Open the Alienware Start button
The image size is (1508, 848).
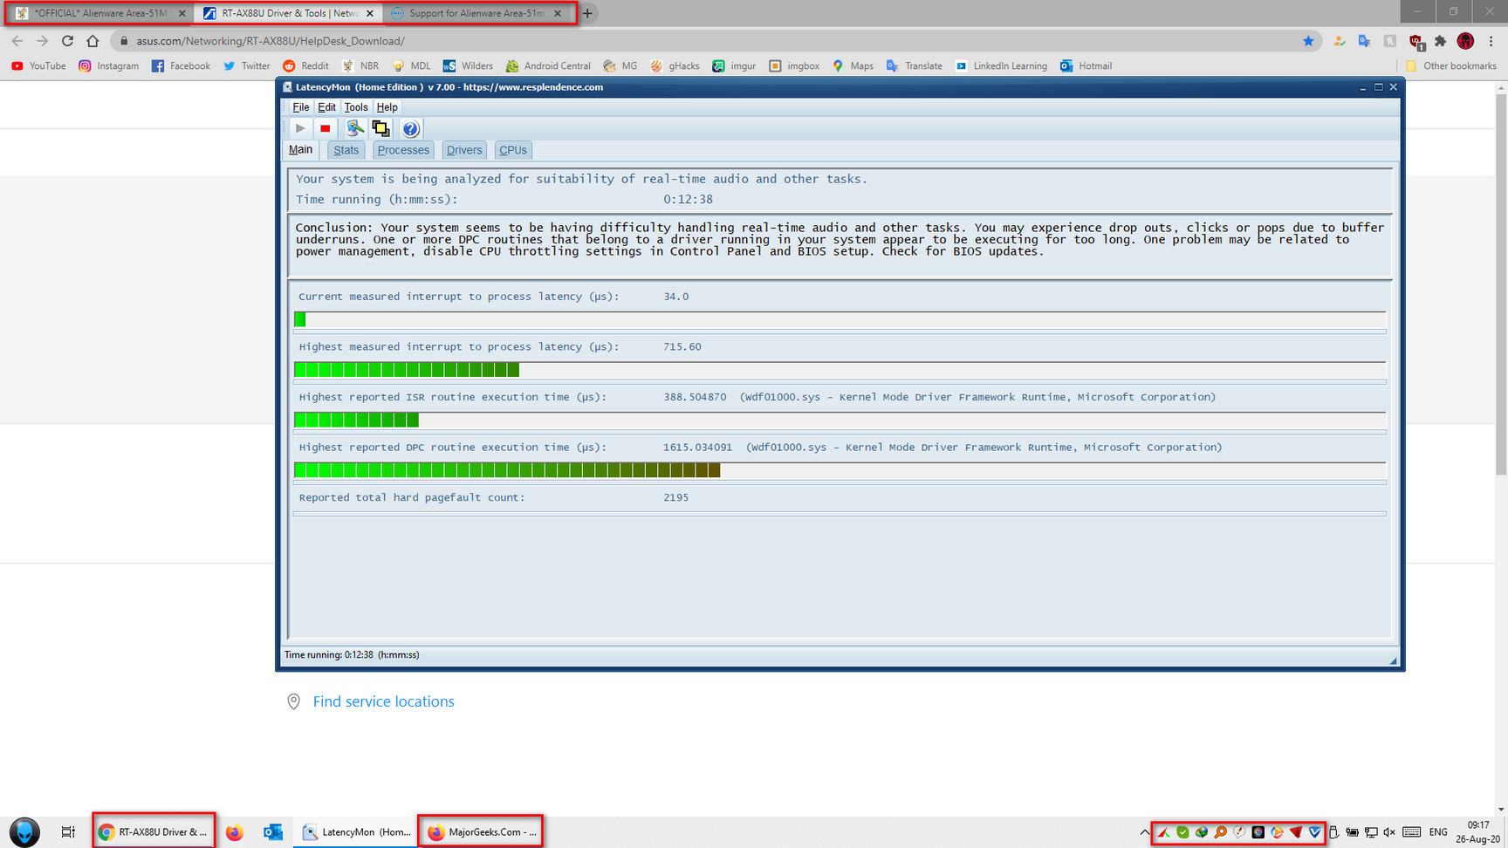24,832
